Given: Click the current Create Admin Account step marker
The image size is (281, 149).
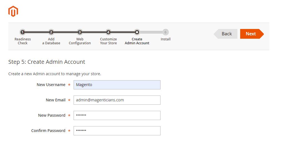Looking at the screenshot, I should pos(137,32).
